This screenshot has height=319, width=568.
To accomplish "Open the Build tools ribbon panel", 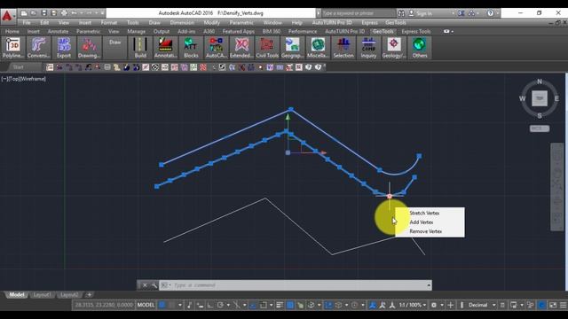I will [140, 47].
